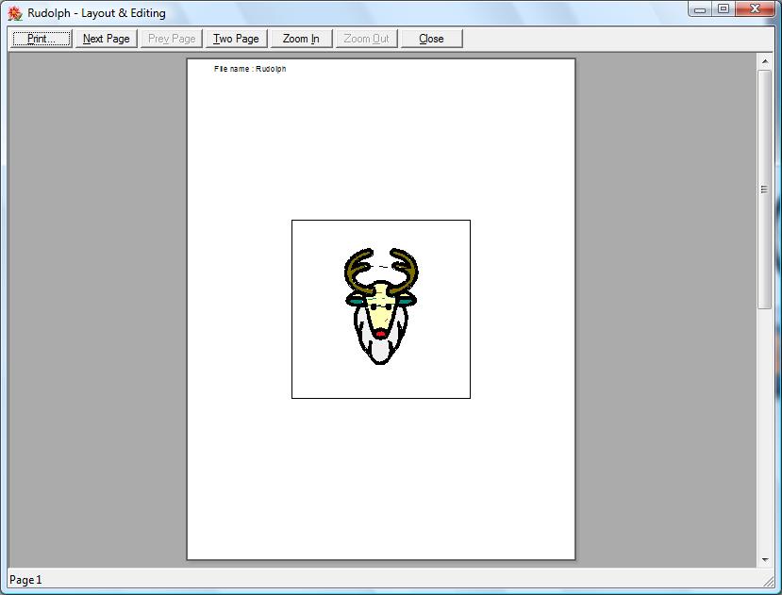This screenshot has height=595, width=782.
Task: Maximize the Layout & Editing window
Action: [x=724, y=9]
